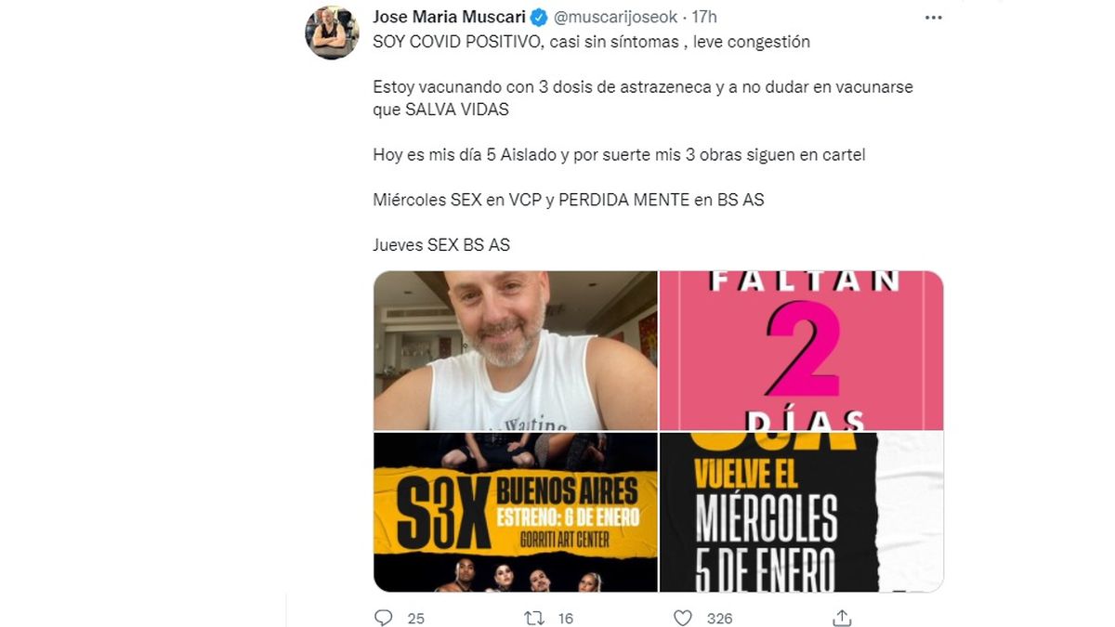Image resolution: width=1115 pixels, height=627 pixels.
Task: Click the retweet arrows icon
Action: 532,618
